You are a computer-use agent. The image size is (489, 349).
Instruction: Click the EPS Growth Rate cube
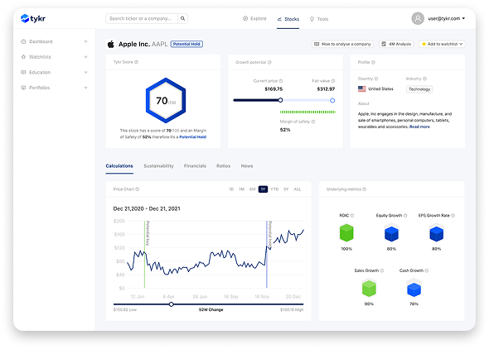pyautogui.click(x=436, y=233)
